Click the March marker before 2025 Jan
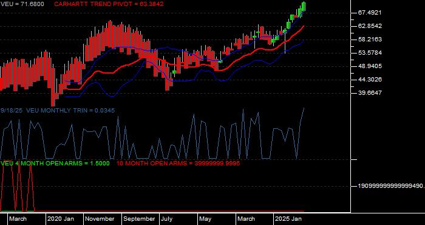 coord(246,219)
